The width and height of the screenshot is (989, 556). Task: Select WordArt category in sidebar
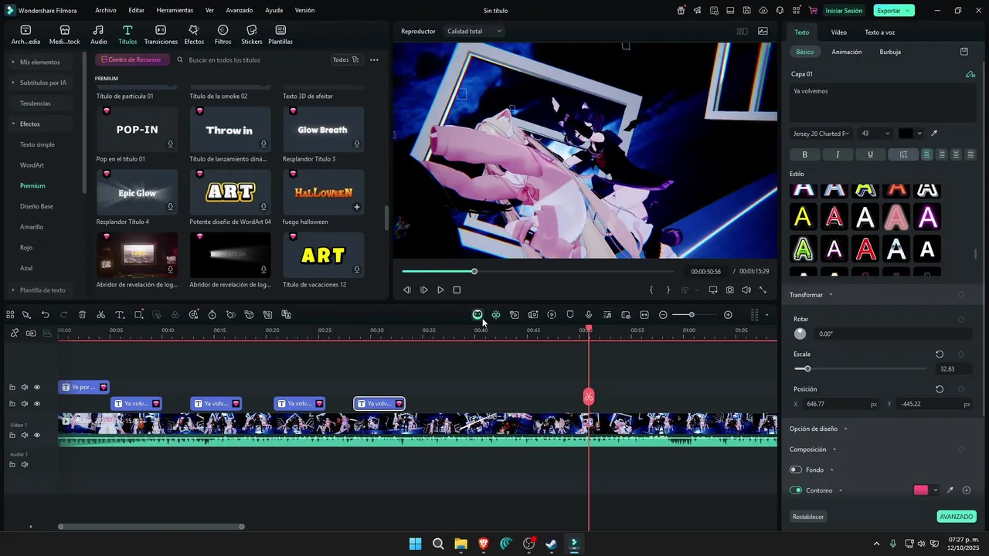(x=32, y=165)
